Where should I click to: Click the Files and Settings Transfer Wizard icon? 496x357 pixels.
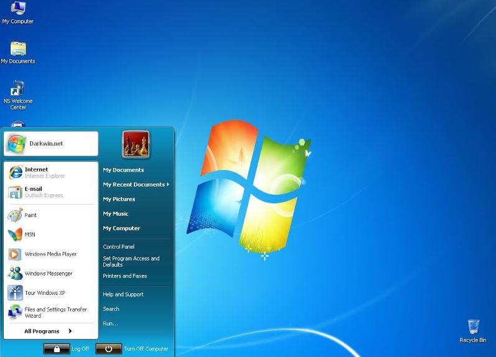(15, 312)
